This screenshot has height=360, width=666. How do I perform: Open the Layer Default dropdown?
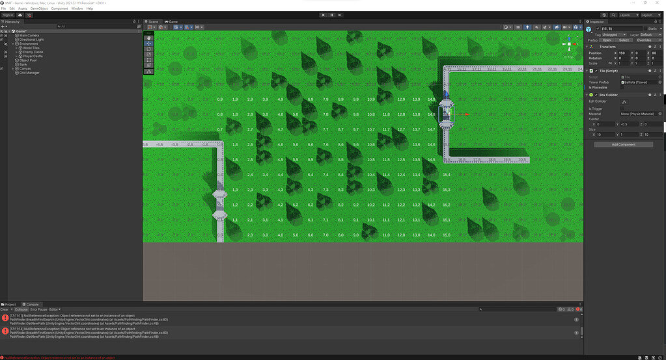(650, 35)
